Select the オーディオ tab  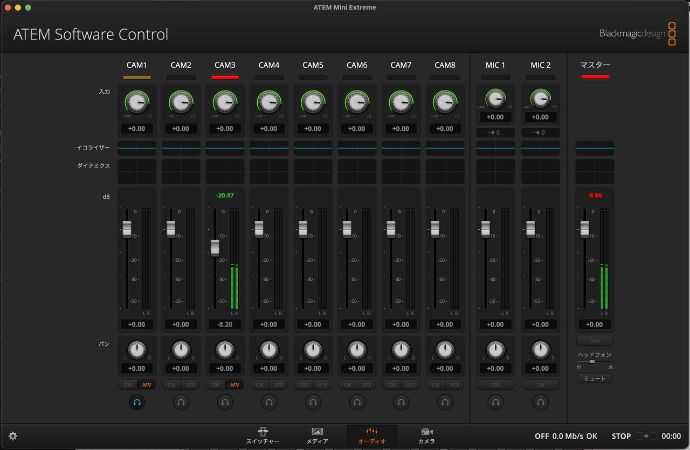372,436
